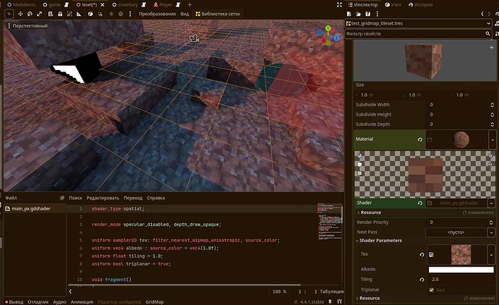Viewport: 499px width, 305px height.
Task: Switch to the Player scene tab
Action: (x=163, y=5)
